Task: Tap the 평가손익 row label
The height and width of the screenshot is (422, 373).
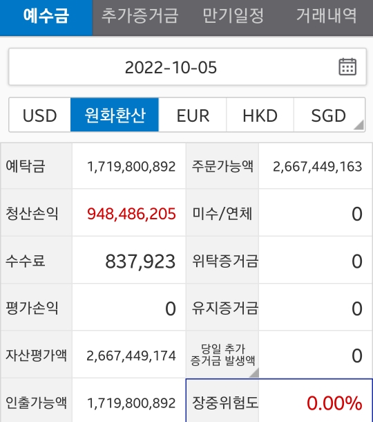Action: click(32, 308)
